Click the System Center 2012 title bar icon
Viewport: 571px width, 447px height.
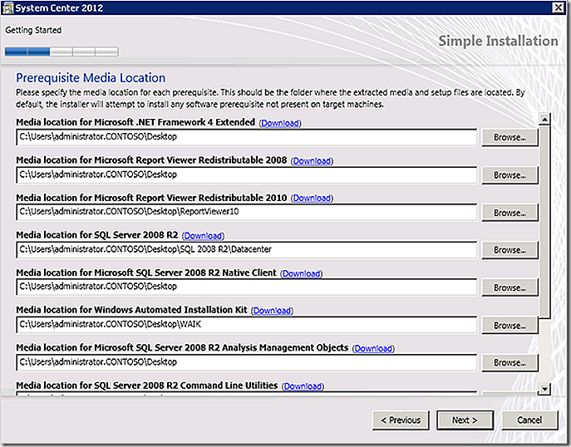click(x=7, y=7)
